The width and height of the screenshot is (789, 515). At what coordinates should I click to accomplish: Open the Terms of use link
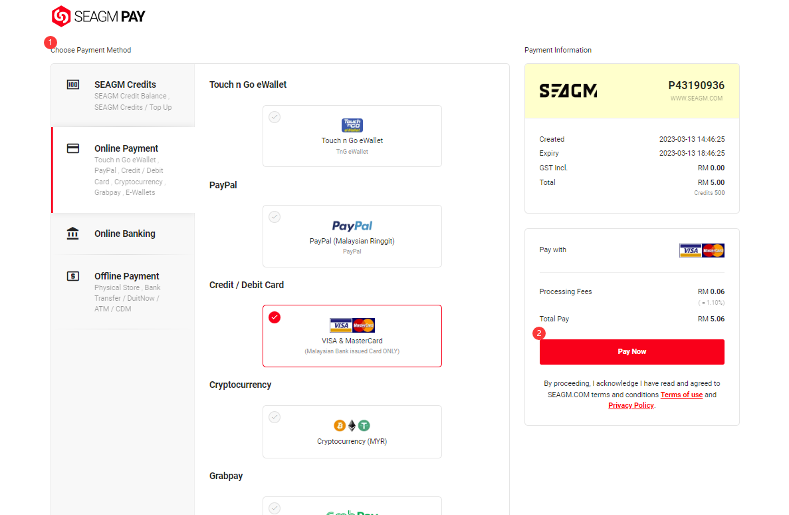click(x=681, y=395)
